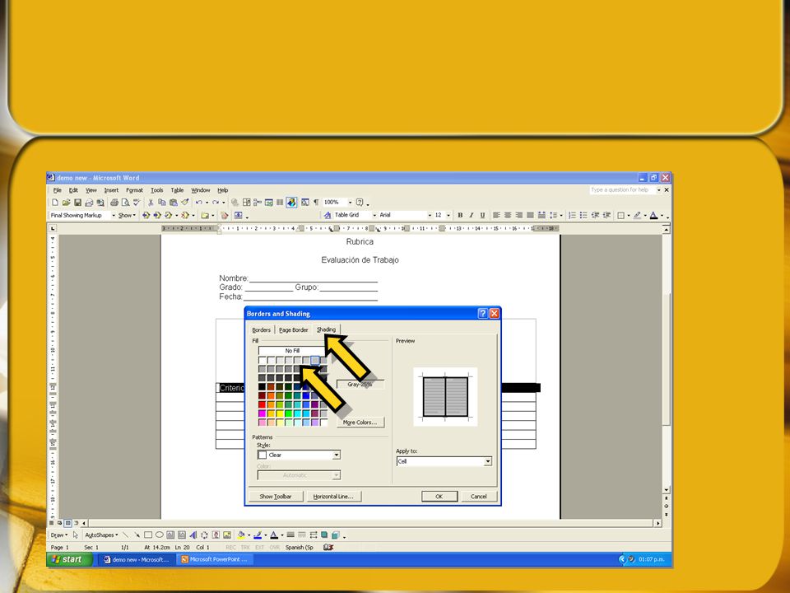Toggle Bold formatting button
This screenshot has height=593, width=790.
[460, 215]
